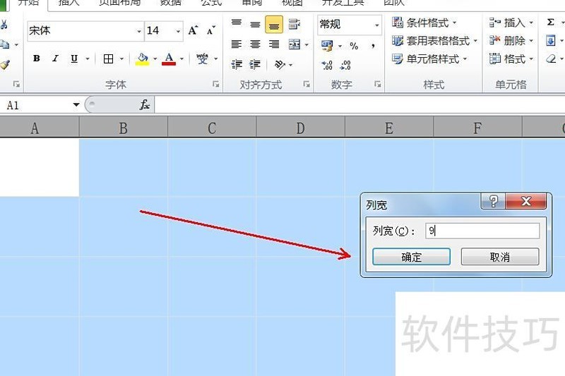Screen dimensions: 565x376
Task: Click the Name Box showing A1
Action: [x=36, y=105]
